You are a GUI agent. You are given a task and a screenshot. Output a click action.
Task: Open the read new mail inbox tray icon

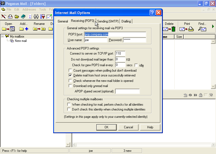[10, 16]
